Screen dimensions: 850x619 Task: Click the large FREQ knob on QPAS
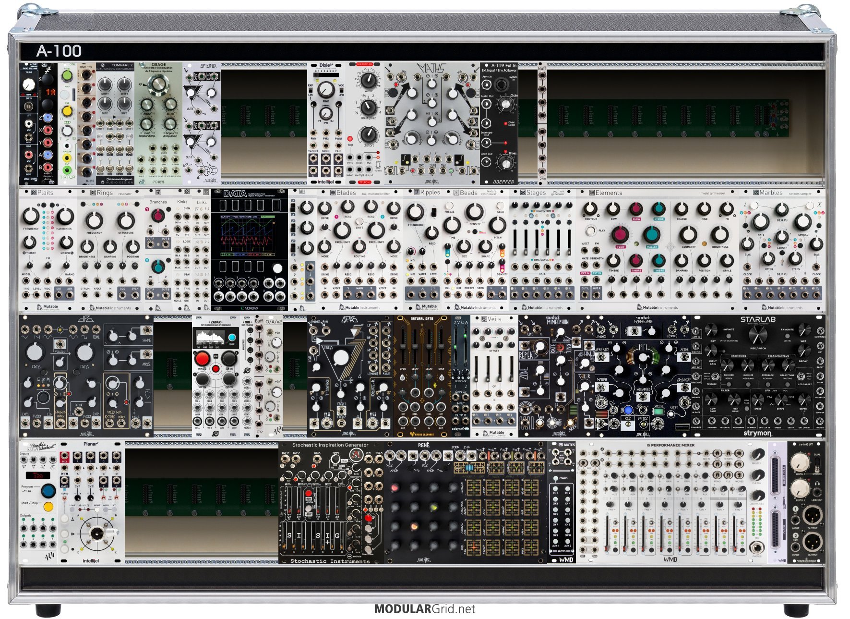(x=340, y=357)
